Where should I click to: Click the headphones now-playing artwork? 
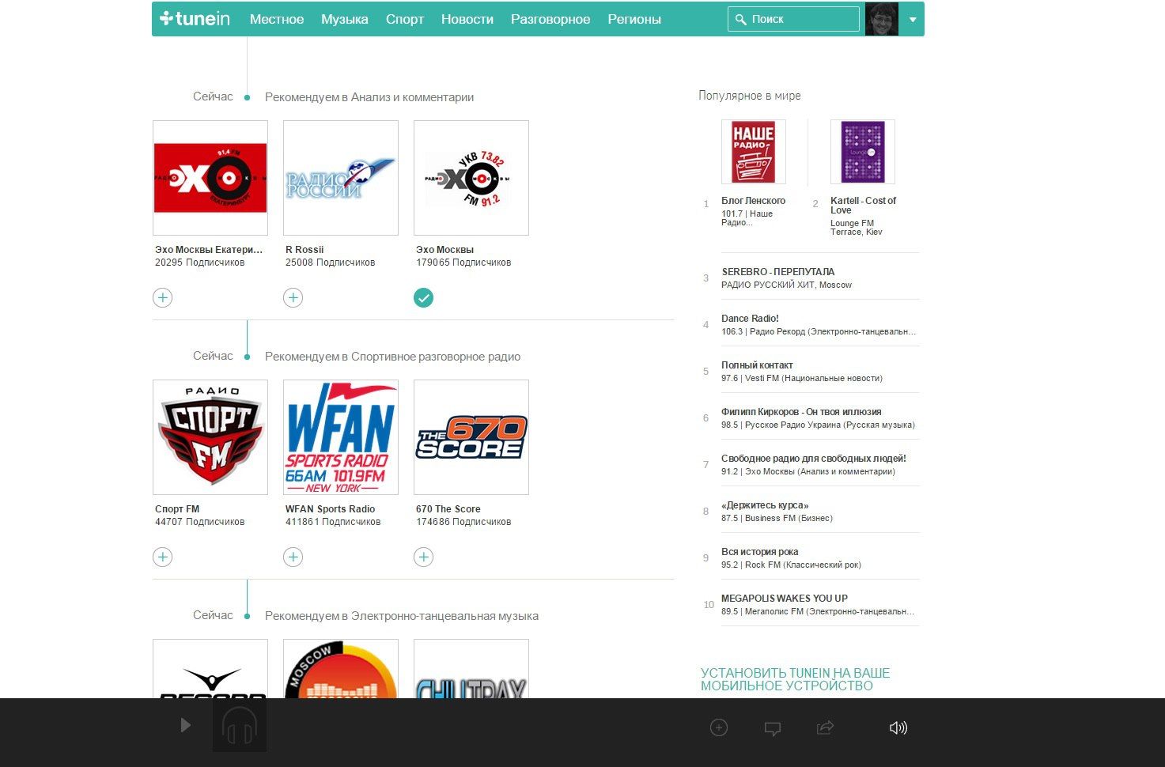tap(239, 725)
